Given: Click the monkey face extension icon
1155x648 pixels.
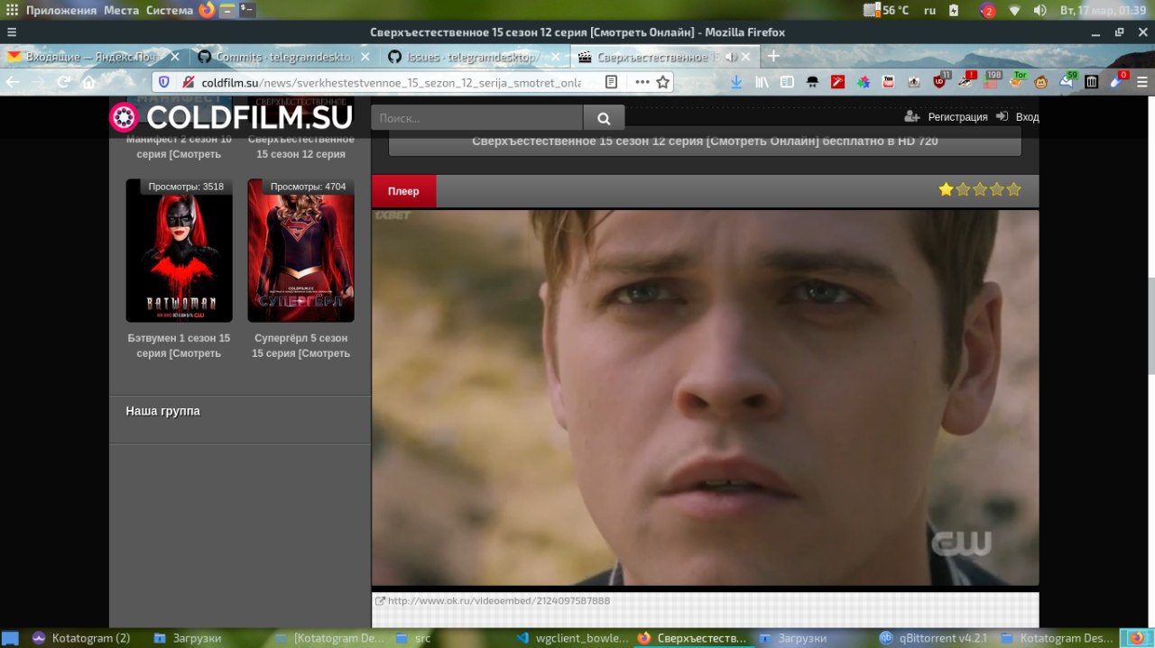Looking at the screenshot, I should [x=1040, y=82].
